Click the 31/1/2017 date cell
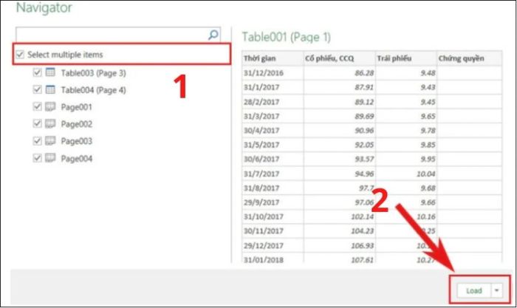Screen dimensions: 517x308 (273, 87)
